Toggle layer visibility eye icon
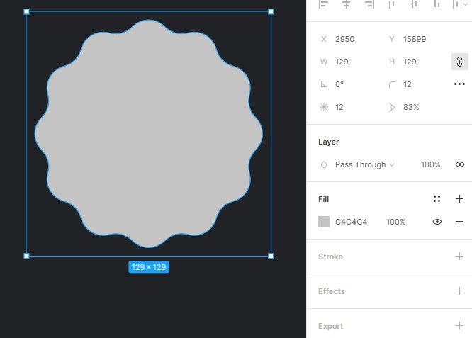Screen dimensions: 472x338 (x=460, y=164)
